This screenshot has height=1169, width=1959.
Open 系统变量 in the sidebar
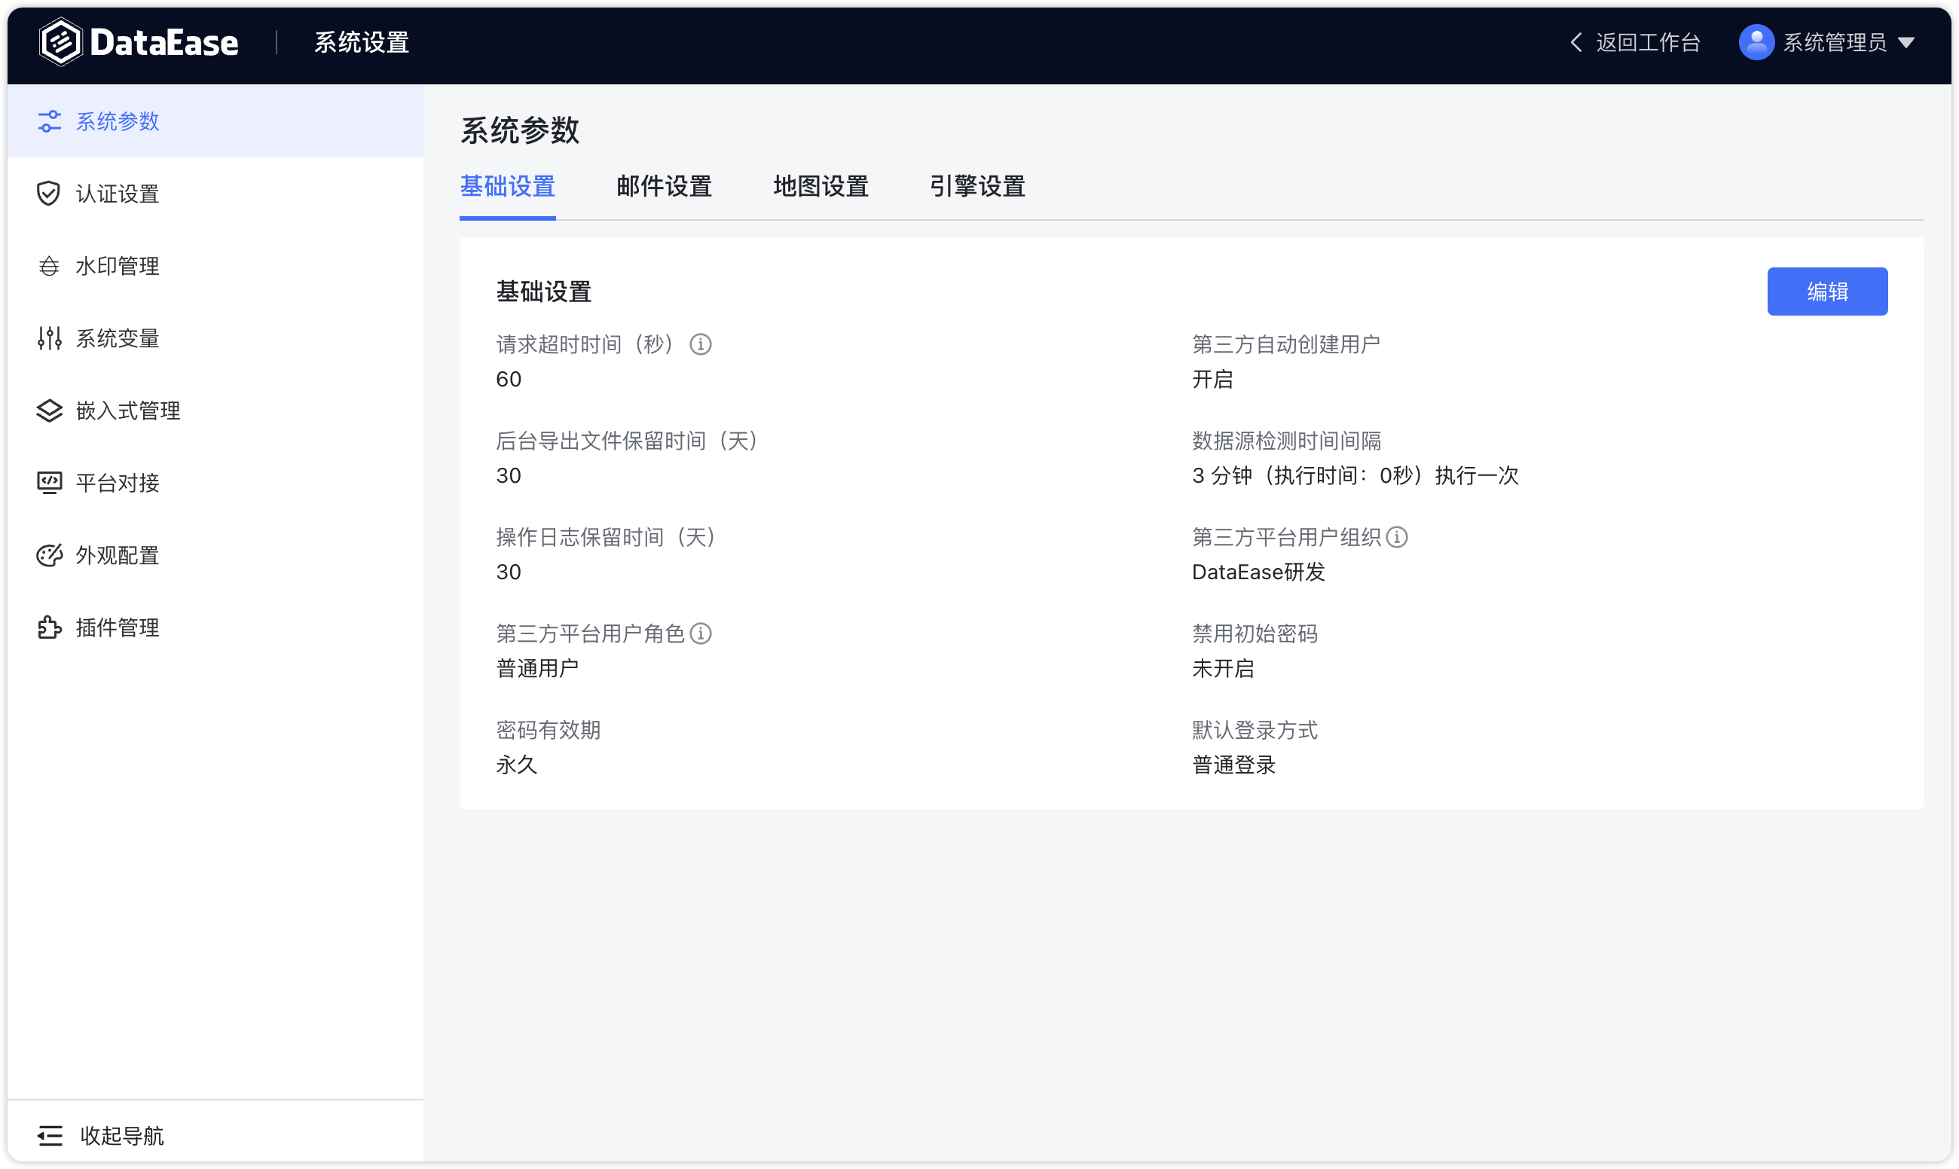(215, 338)
